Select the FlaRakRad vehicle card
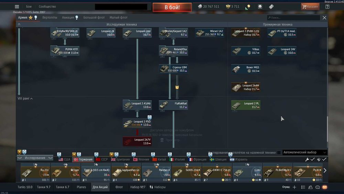This screenshot has height=194, width=344. tap(173, 105)
